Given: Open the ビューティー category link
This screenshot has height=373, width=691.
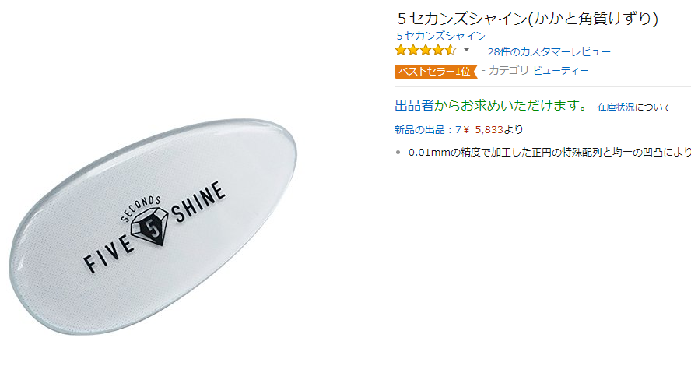Looking at the screenshot, I should point(561,71).
